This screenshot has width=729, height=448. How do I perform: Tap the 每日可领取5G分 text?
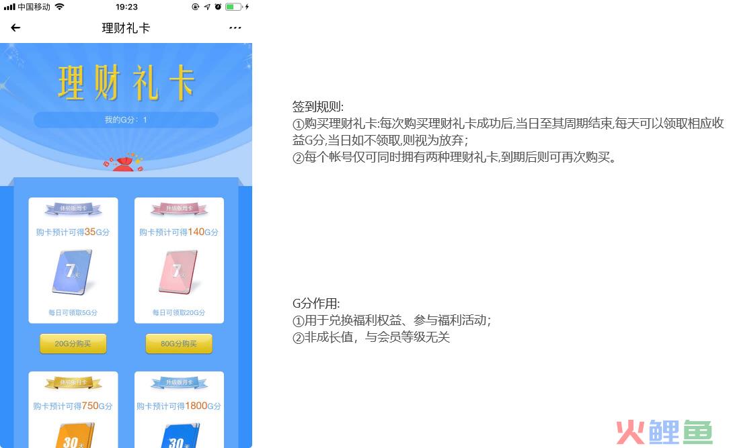click(73, 312)
